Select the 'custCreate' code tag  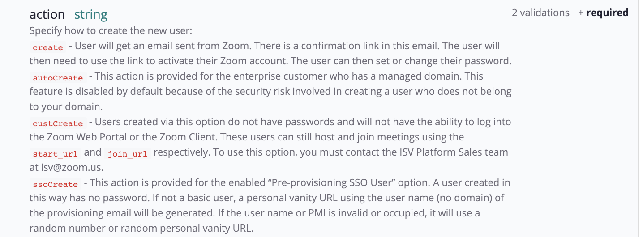coord(58,123)
